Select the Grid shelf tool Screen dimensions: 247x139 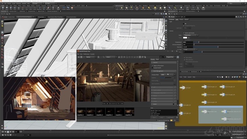click(x=19, y=8)
